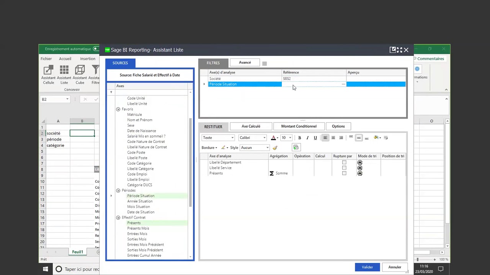The height and width of the screenshot is (275, 490).
Task: Align text right in Restituer toolbar
Action: click(341, 138)
